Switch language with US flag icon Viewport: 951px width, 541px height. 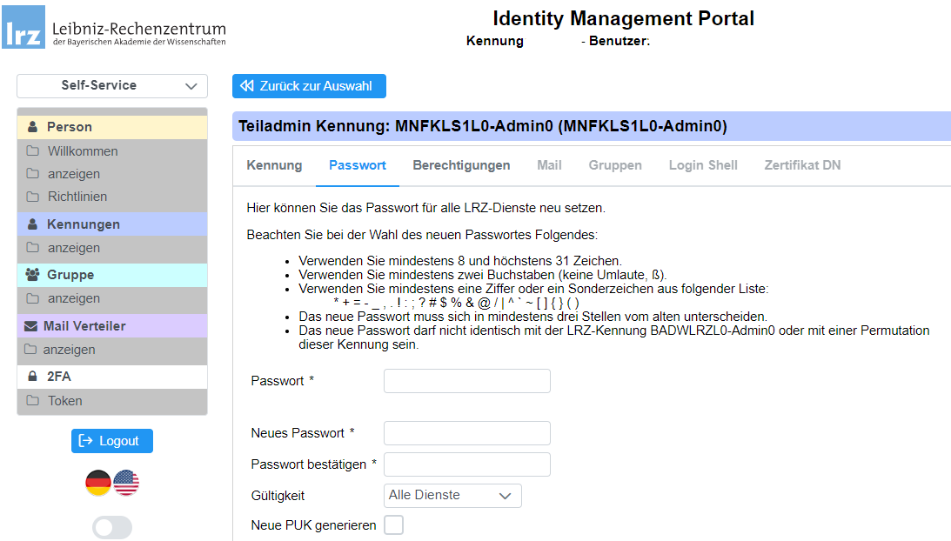tap(126, 483)
